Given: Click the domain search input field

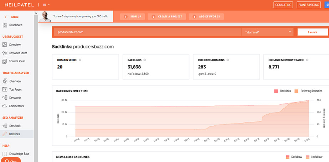Looking at the screenshot, I should (147, 32).
